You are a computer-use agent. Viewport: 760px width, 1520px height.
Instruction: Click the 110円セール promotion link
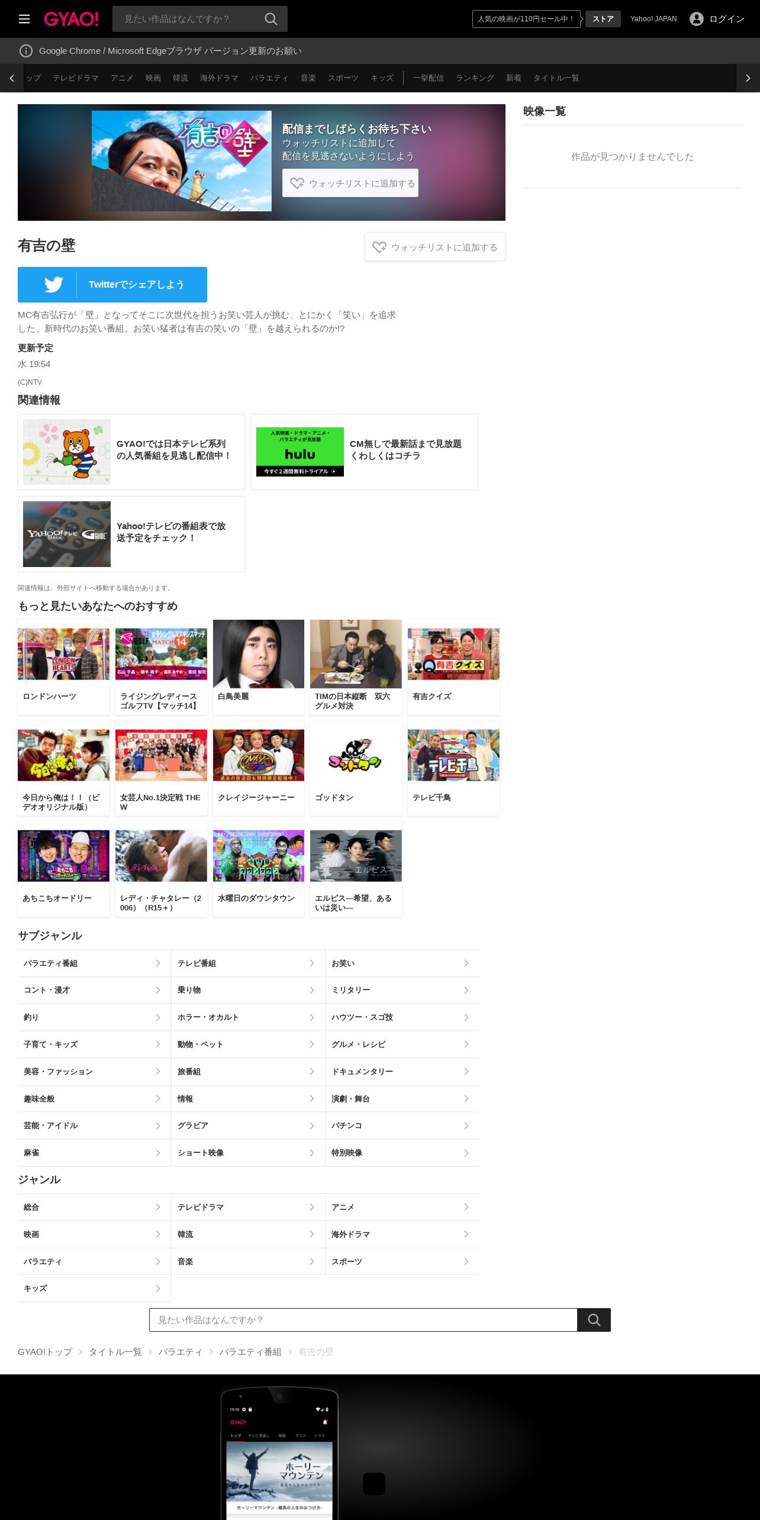(x=526, y=19)
